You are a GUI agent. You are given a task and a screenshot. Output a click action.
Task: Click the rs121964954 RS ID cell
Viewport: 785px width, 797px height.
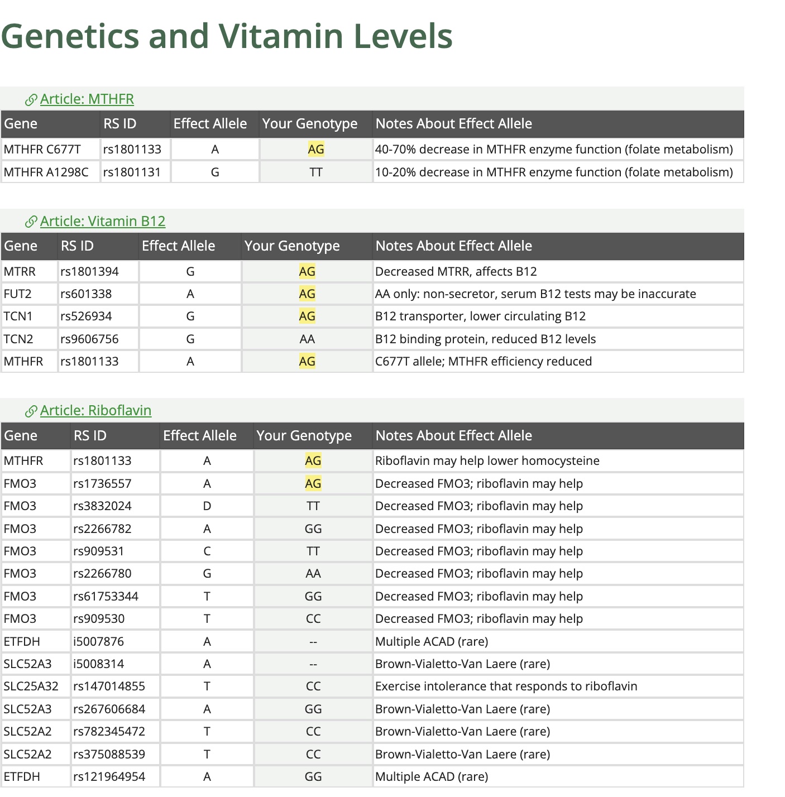115,776
